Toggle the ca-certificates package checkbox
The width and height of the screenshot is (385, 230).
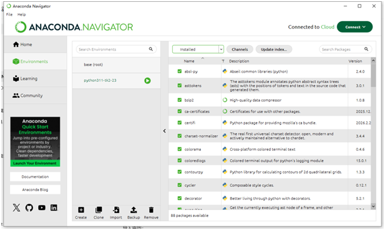tap(180, 111)
